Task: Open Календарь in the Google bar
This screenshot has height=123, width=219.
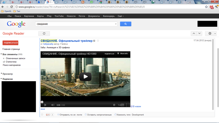Action: click(x=109, y=16)
